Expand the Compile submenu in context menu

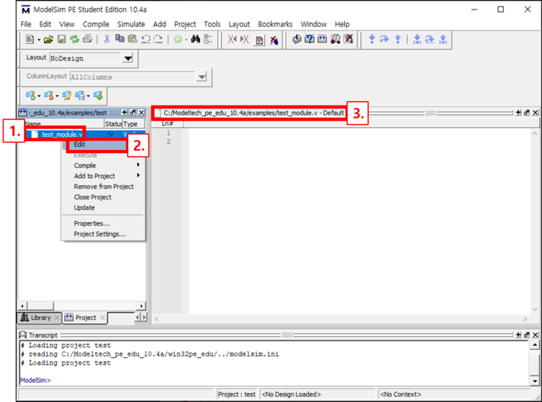pyautogui.click(x=138, y=165)
